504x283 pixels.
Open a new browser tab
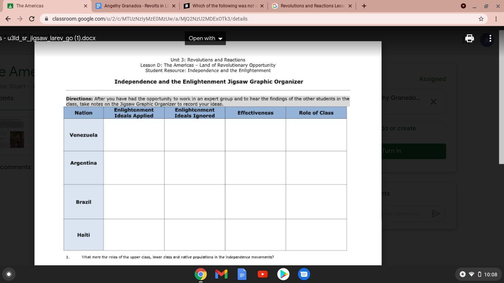pos(364,6)
